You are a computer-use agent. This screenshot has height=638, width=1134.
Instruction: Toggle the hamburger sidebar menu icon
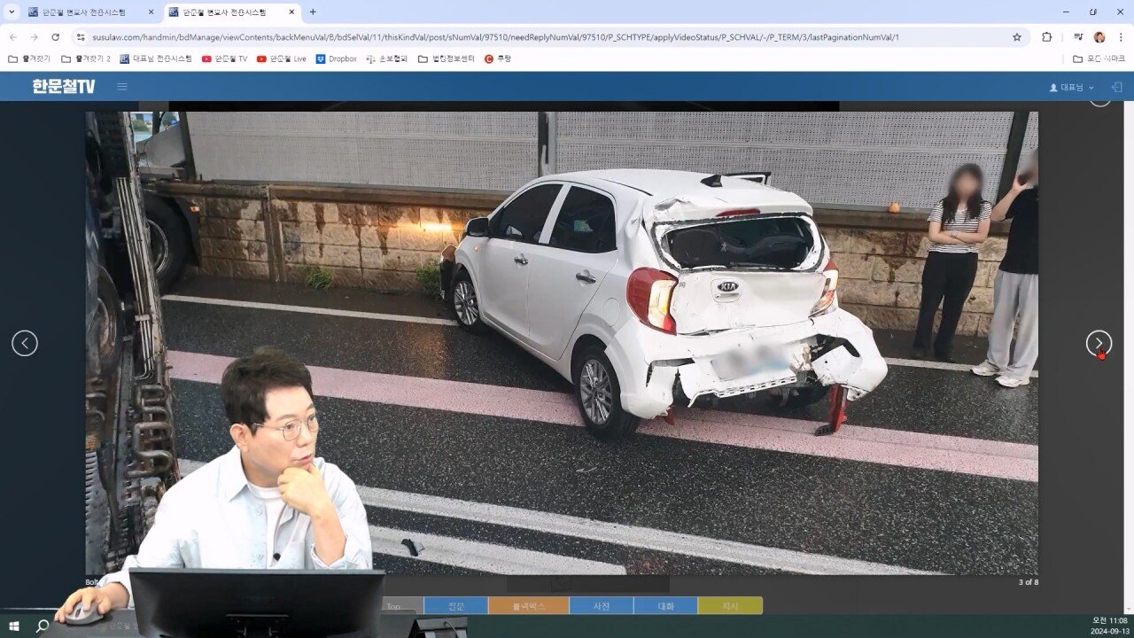(122, 87)
